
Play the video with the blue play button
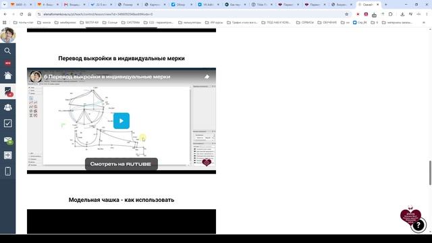(x=122, y=121)
